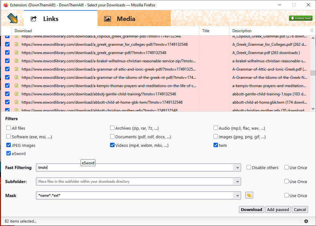This screenshot has width=316, height=226.
Task: Click file icon of idioms-of-the-greek-nt row
Action: (16, 77)
